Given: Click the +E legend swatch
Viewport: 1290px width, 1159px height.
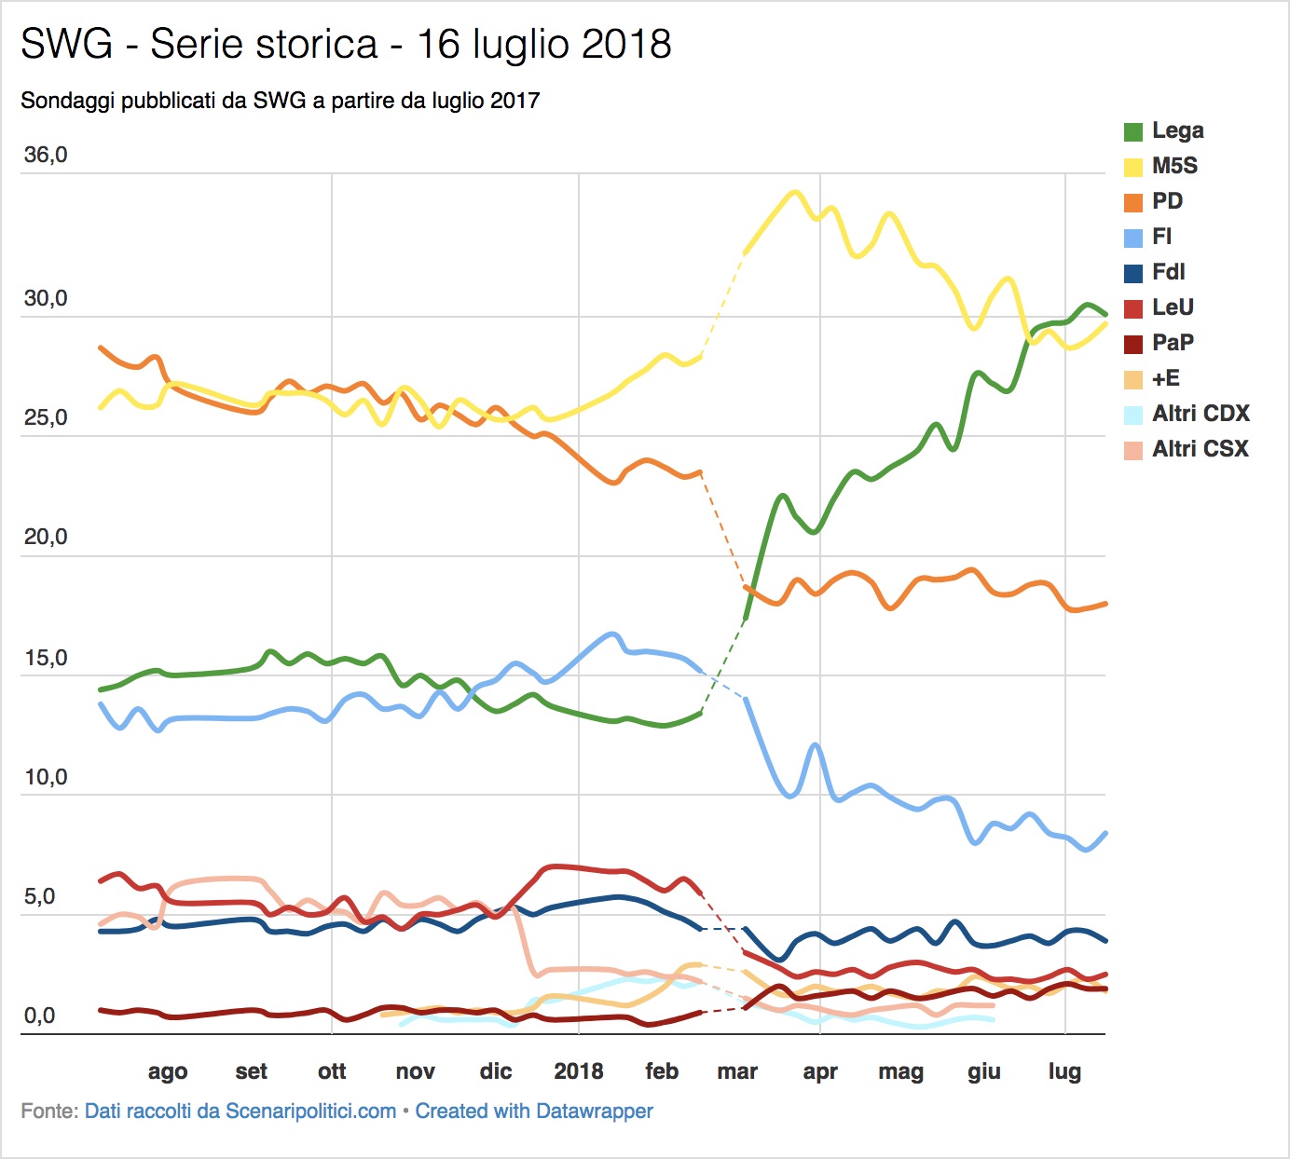Looking at the screenshot, I should pyautogui.click(x=1133, y=379).
